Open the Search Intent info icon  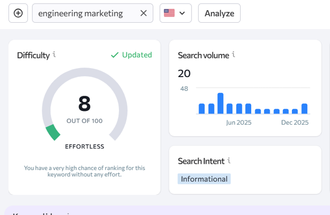(x=229, y=161)
